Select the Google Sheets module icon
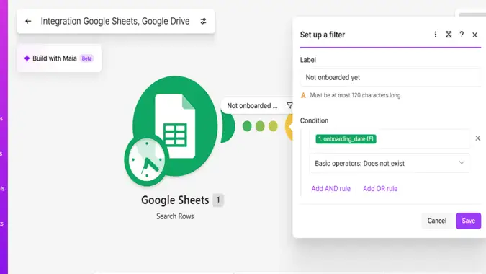 click(x=175, y=126)
